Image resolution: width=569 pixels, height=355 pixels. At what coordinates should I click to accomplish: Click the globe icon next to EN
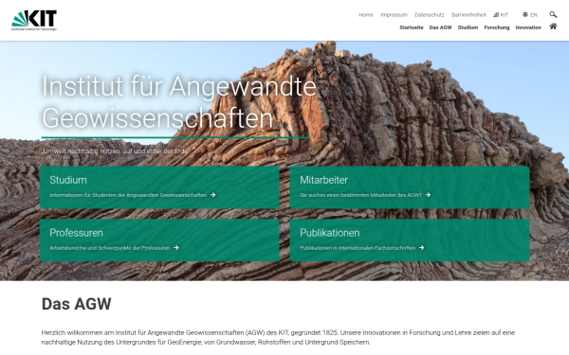click(x=525, y=14)
